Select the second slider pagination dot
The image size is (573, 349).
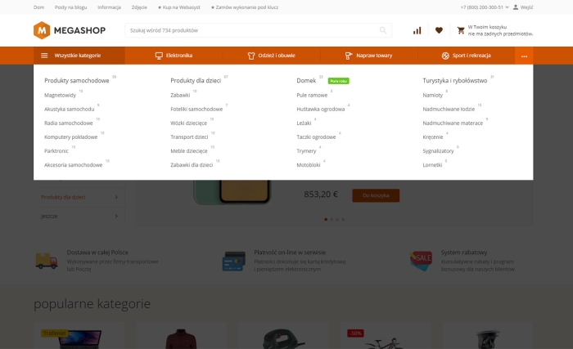pyautogui.click(x=332, y=219)
